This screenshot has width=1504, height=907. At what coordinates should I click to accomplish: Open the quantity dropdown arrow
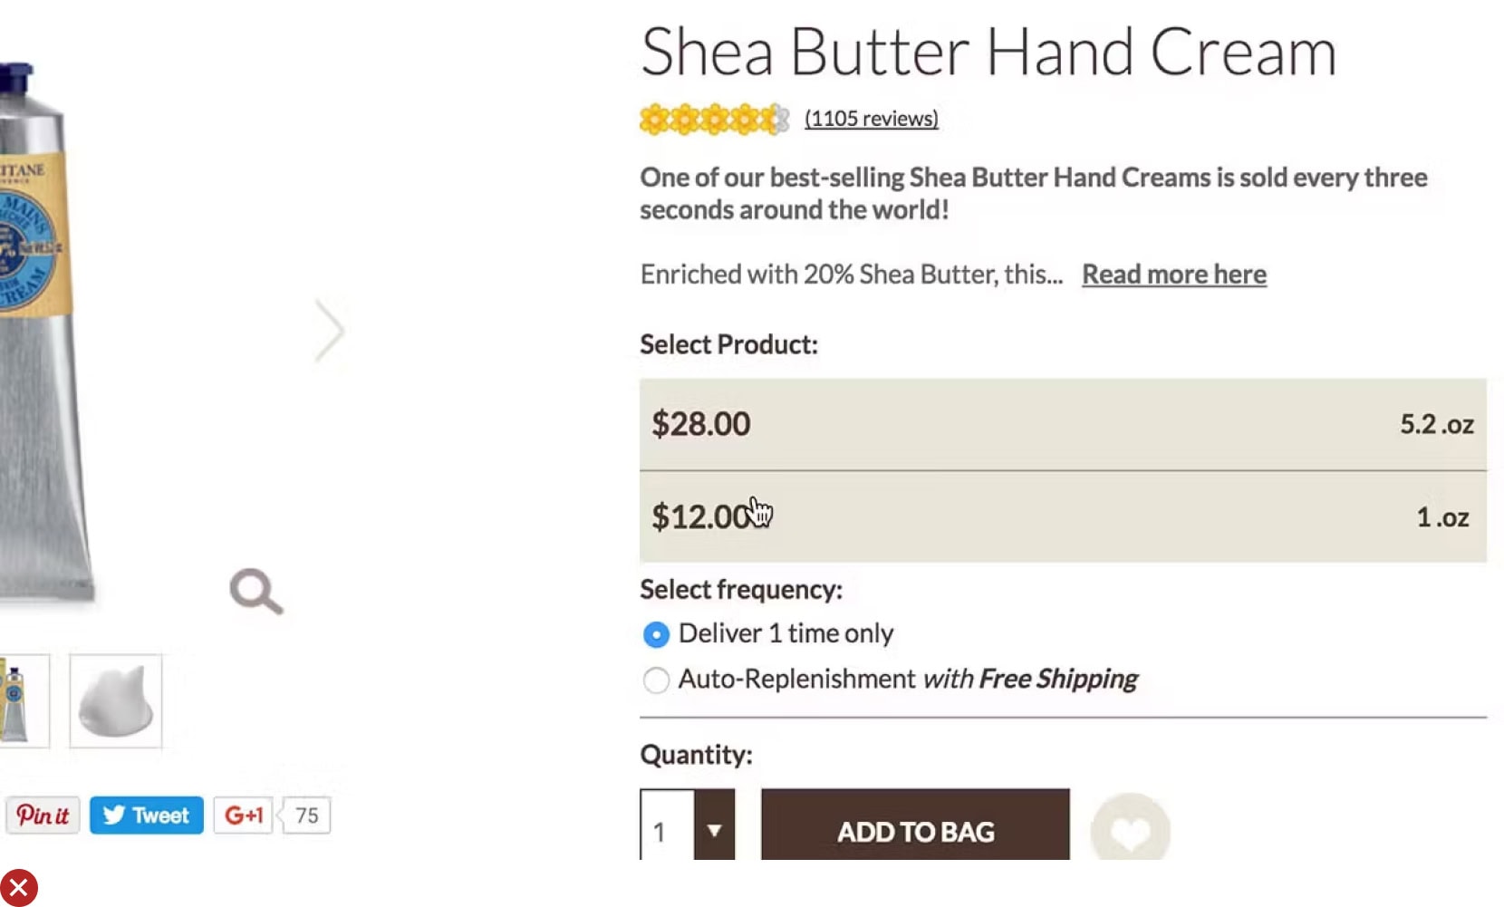[x=714, y=828]
